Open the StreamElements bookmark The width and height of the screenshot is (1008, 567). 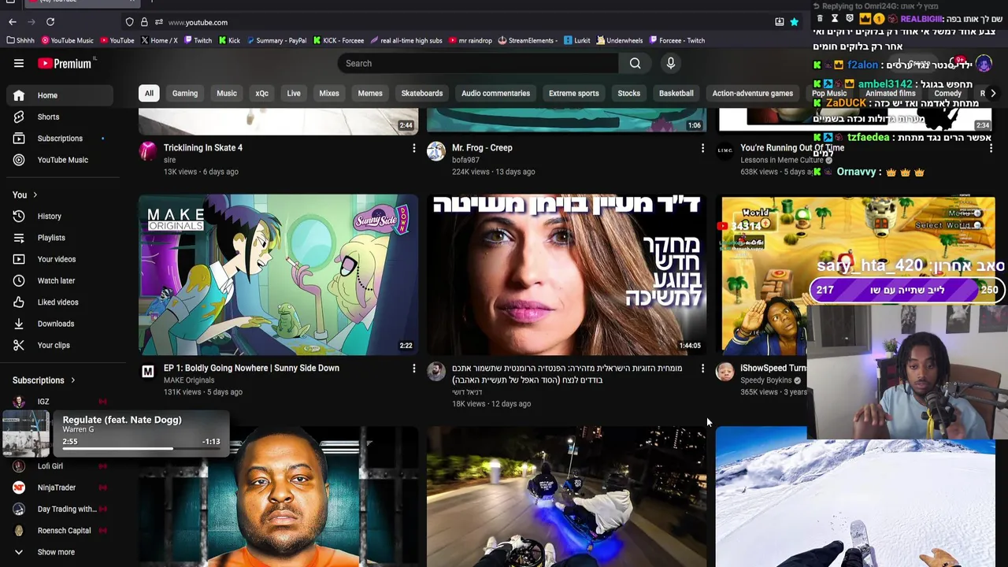tap(528, 40)
